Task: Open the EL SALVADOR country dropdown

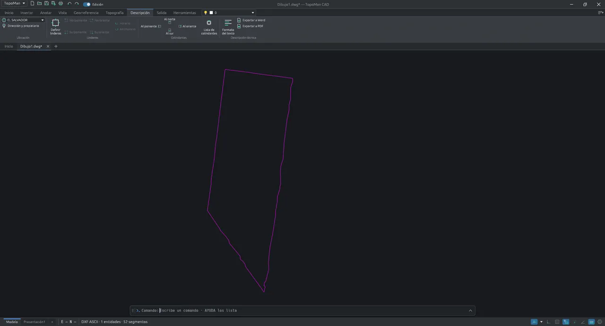Action: tap(23, 20)
